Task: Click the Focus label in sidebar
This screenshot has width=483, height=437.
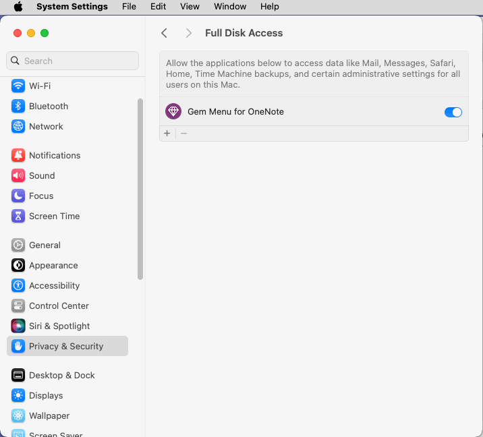Action: [x=41, y=196]
